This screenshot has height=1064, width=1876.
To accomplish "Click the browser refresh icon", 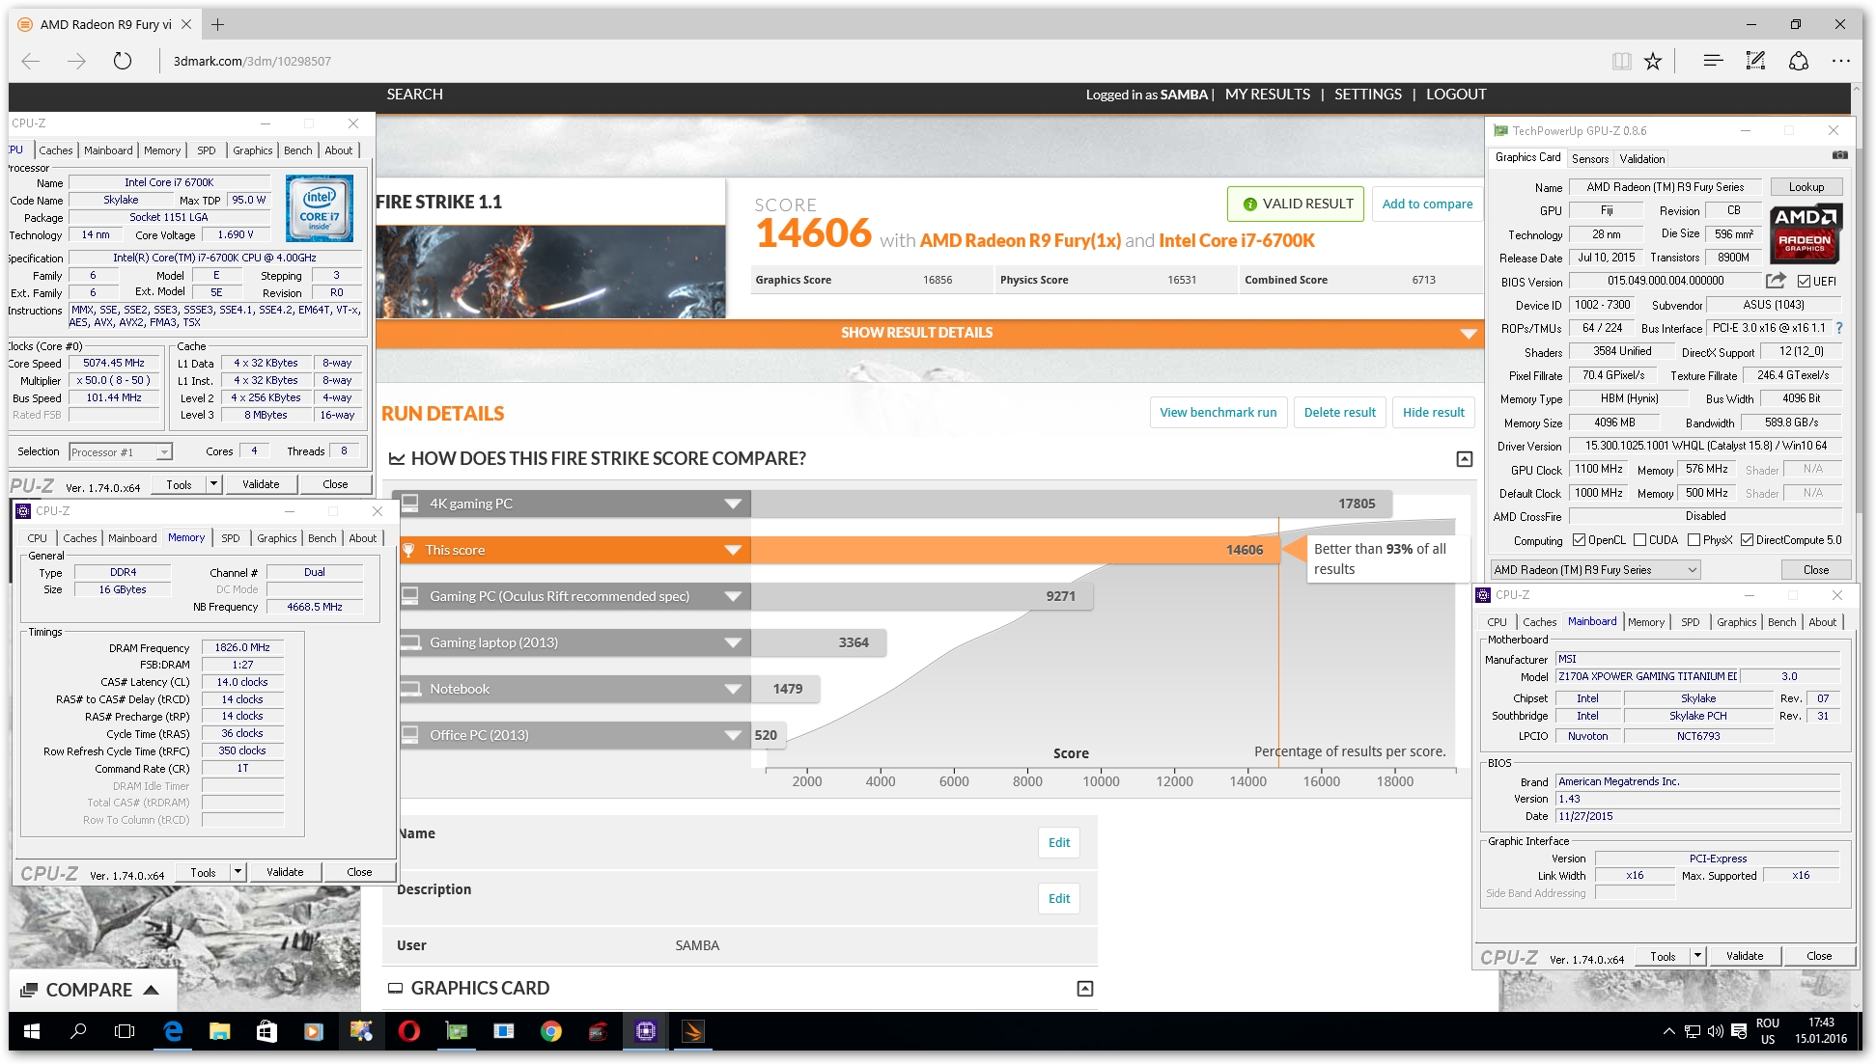I will coord(123,61).
